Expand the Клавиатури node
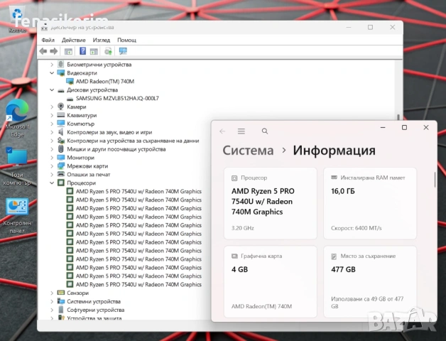The height and width of the screenshot is (341, 446). [52, 115]
